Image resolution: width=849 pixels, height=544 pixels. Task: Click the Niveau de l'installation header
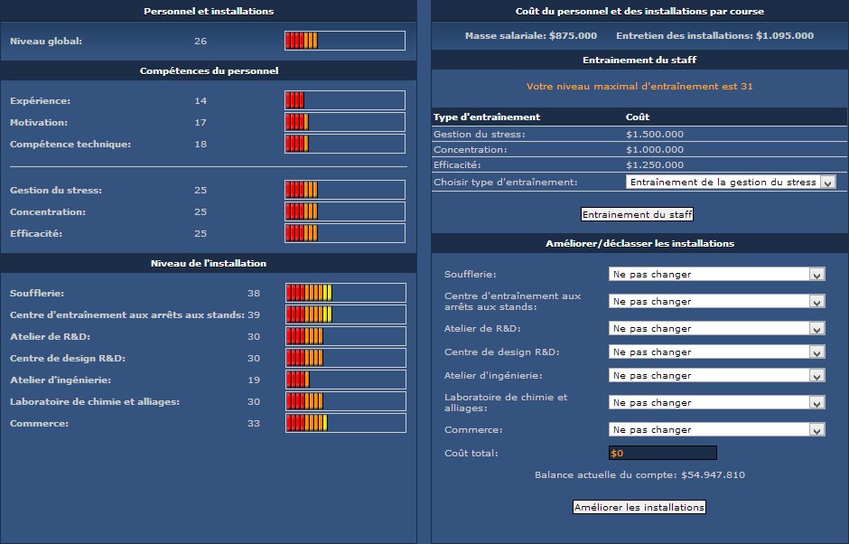tap(209, 263)
